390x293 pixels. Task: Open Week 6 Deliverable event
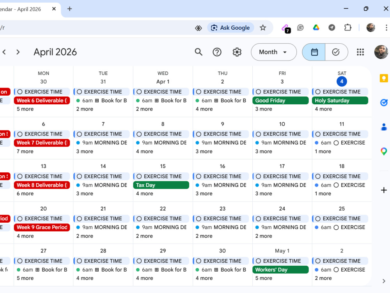tap(42, 101)
